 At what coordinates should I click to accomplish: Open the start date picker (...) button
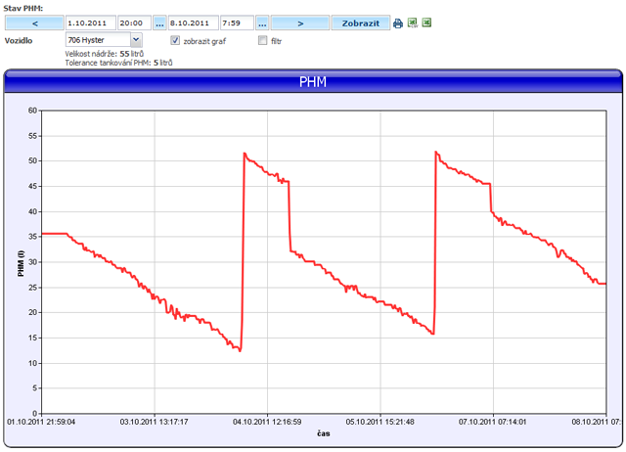[x=159, y=23]
